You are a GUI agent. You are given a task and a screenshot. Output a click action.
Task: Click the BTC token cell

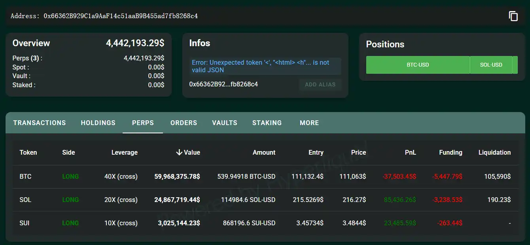click(25, 176)
